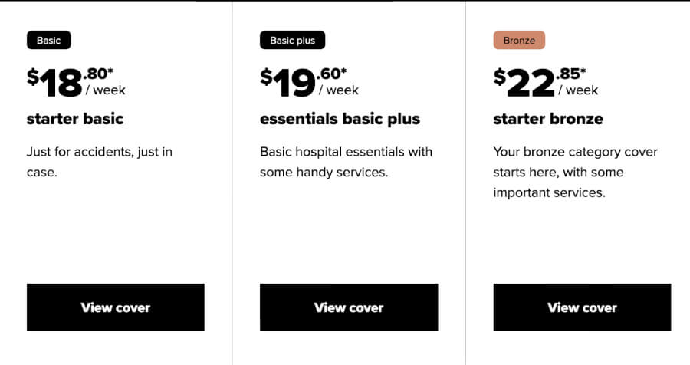Click the asterisk next to $22.85
The height and width of the screenshot is (365, 690).
tap(583, 71)
